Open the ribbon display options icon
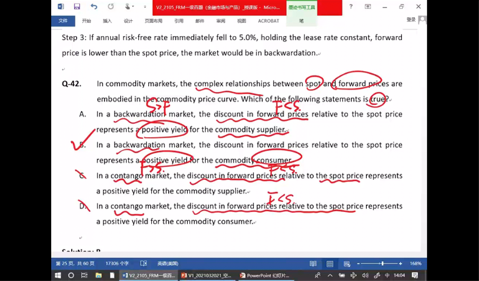This screenshot has width=479, height=281. pyautogui.click(x=368, y=6)
